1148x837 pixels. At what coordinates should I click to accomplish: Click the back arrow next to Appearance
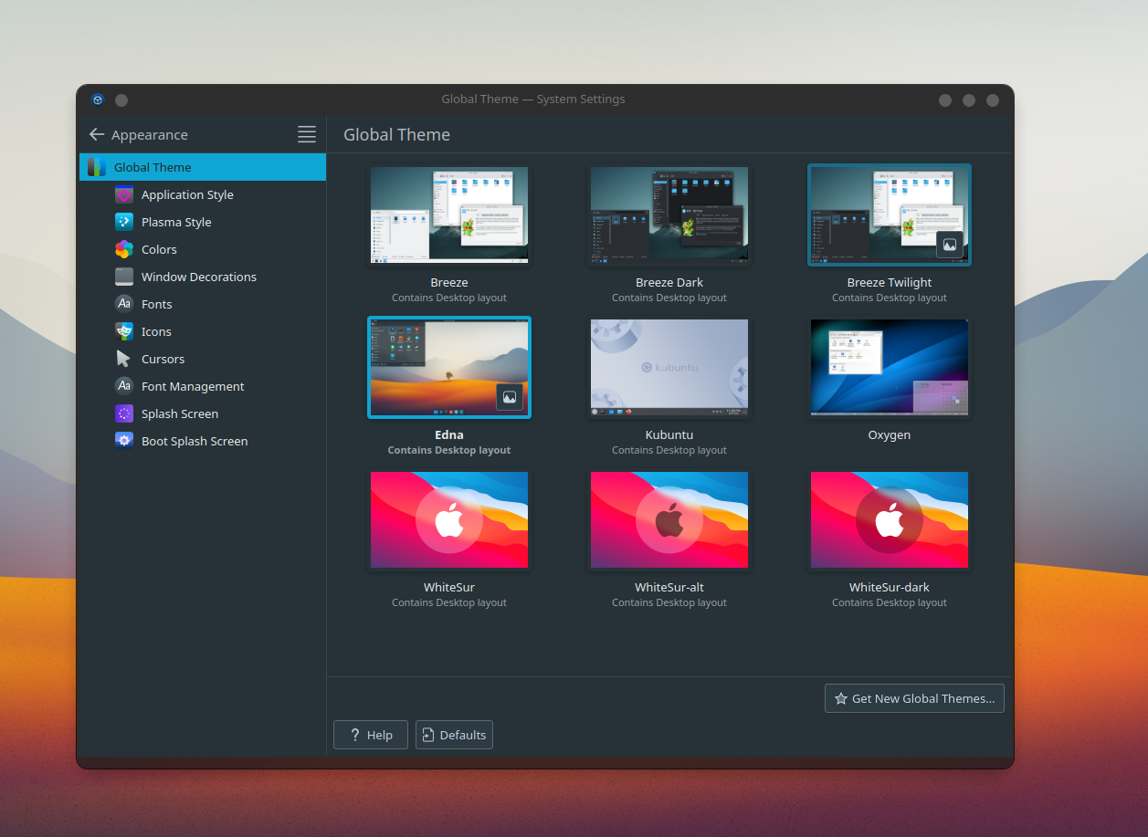coord(97,134)
